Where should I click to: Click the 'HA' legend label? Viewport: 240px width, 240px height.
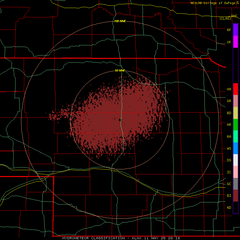tap(229, 89)
